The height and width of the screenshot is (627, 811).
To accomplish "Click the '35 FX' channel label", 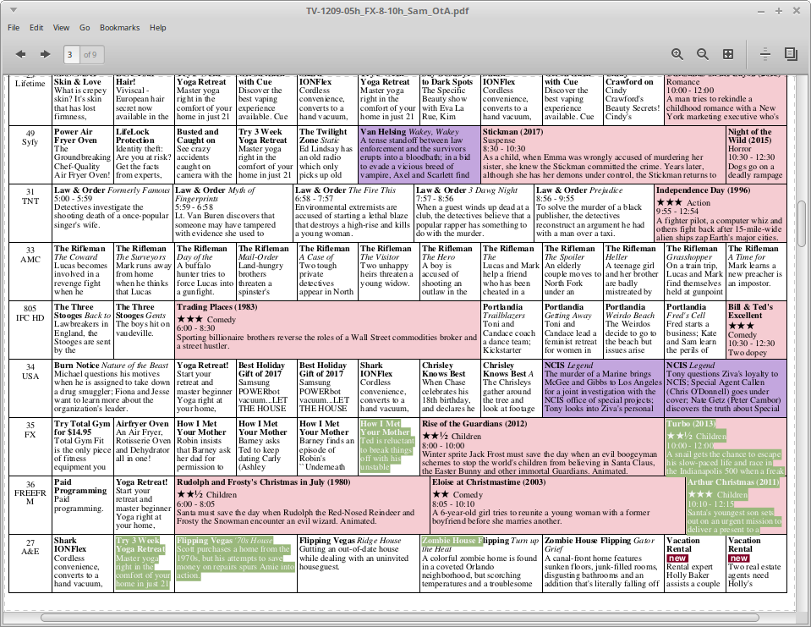I will tap(30, 430).
